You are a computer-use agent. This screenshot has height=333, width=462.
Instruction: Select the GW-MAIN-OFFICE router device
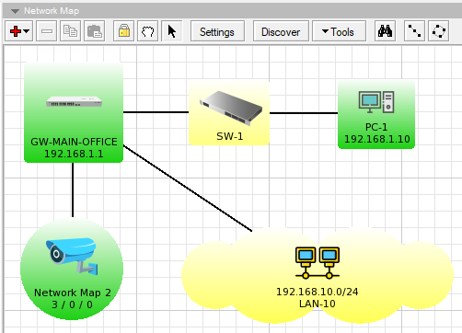coord(74,112)
